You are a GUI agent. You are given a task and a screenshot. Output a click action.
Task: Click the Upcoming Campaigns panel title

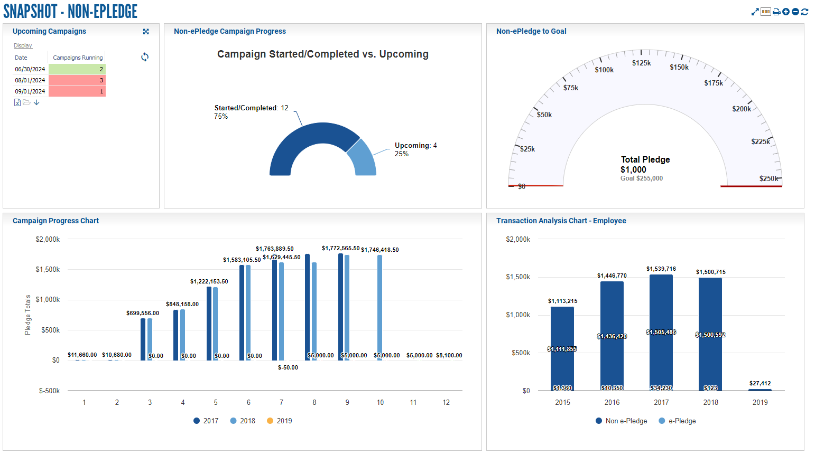(49, 31)
